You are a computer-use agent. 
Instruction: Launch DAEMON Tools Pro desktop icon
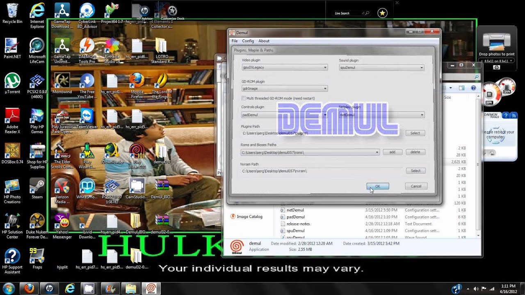coord(87,51)
